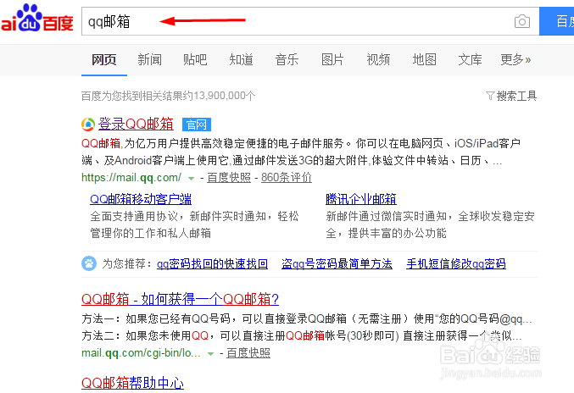Open the 音乐 tab
The image size is (574, 393).
click(x=287, y=59)
